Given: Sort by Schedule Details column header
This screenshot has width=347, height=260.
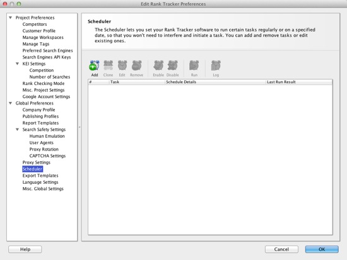Looking at the screenshot, I should pyautogui.click(x=215, y=82).
